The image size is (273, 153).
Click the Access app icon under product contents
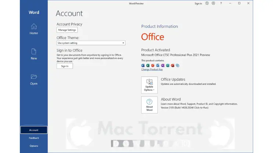(173, 66)
